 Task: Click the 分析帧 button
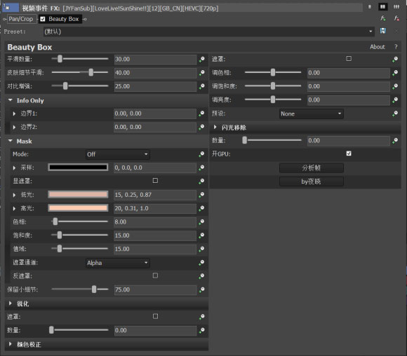tap(312, 167)
